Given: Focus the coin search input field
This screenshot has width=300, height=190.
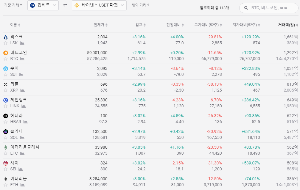Looking at the screenshot, I should (269, 8).
